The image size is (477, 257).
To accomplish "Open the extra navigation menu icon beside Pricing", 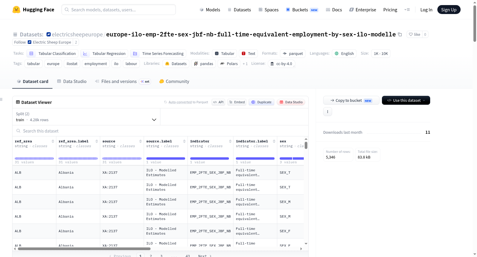I will pos(407,10).
